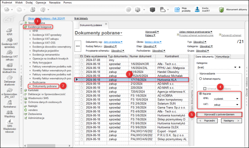The width and height of the screenshot is (249, 148).
Task: Switch to the Komunikacja tab
Action: click(x=222, y=57)
